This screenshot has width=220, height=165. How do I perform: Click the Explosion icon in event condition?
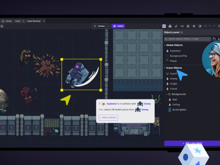click(103, 104)
